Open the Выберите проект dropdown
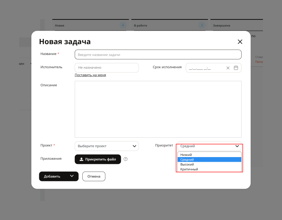This screenshot has height=220, width=282. 107,146
